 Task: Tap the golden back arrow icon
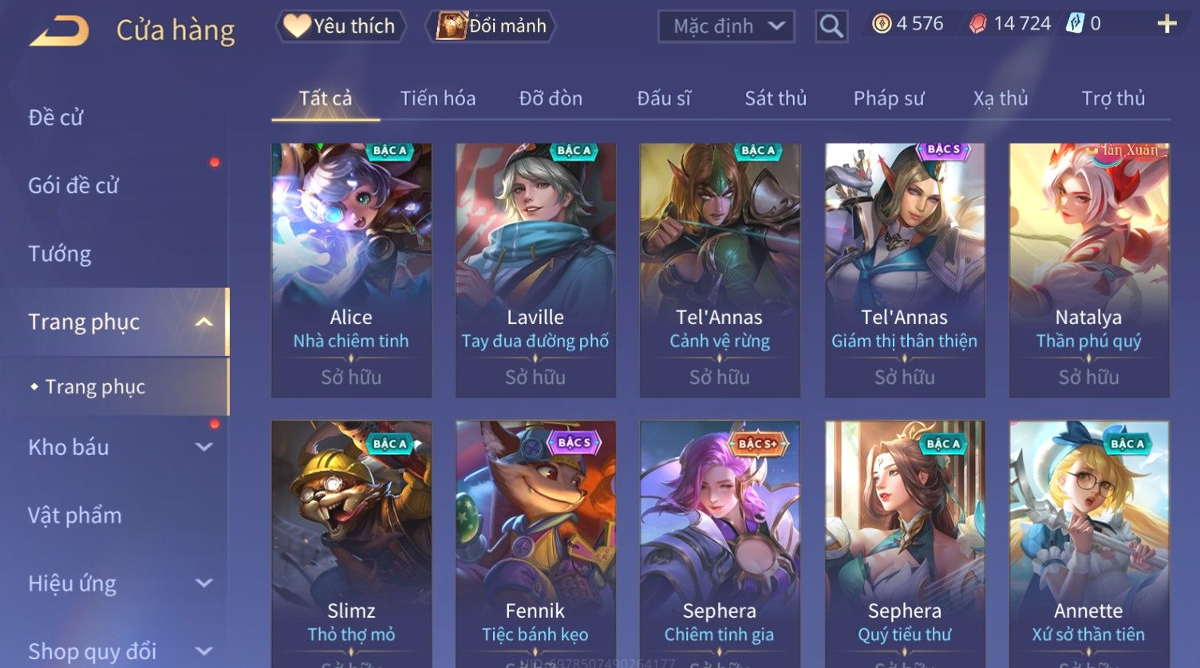[x=59, y=31]
